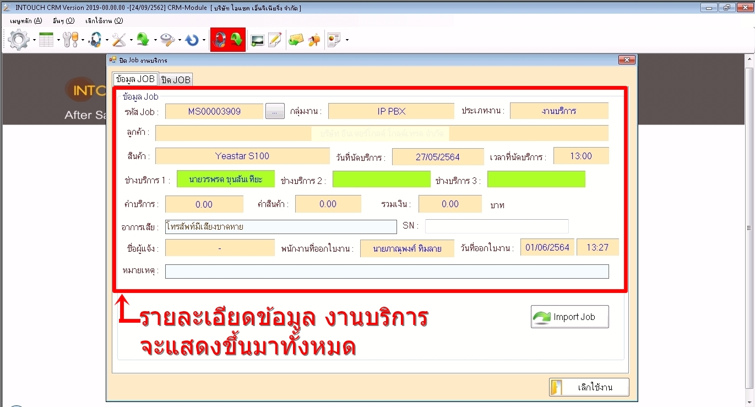Click the headset icon with dropdown arrow
Image resolution: width=755 pixels, height=407 pixels.
(x=95, y=40)
